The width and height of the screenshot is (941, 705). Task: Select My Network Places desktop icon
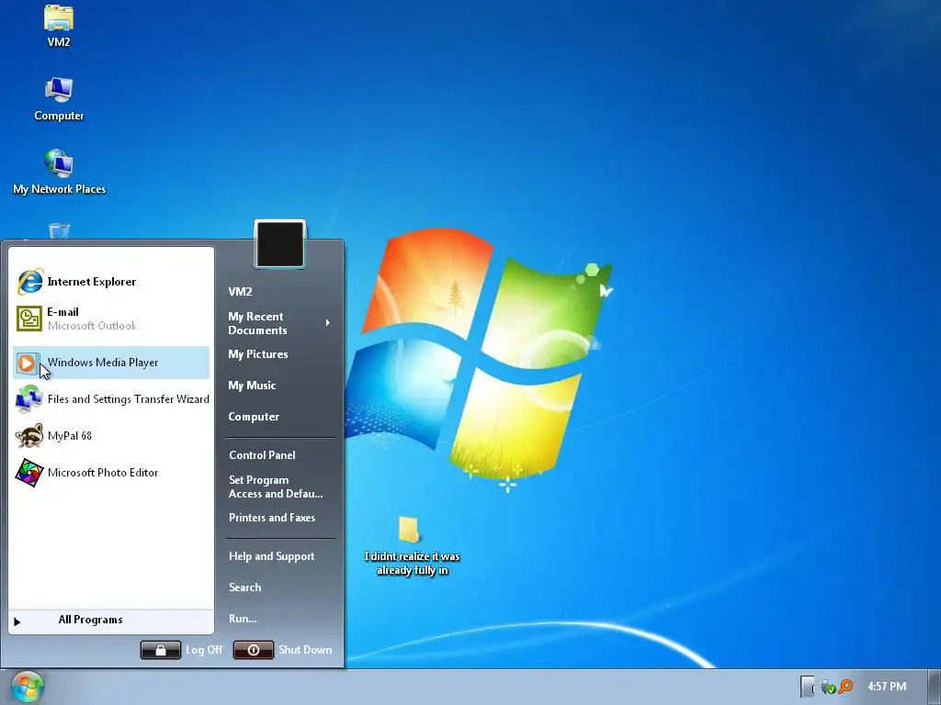pos(59,173)
